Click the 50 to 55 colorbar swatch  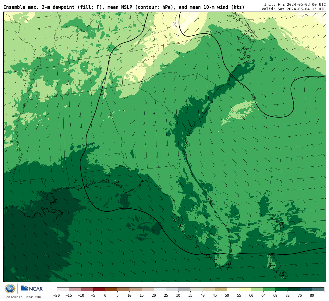point(233,289)
